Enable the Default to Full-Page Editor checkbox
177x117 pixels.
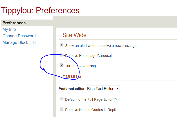[62, 99]
